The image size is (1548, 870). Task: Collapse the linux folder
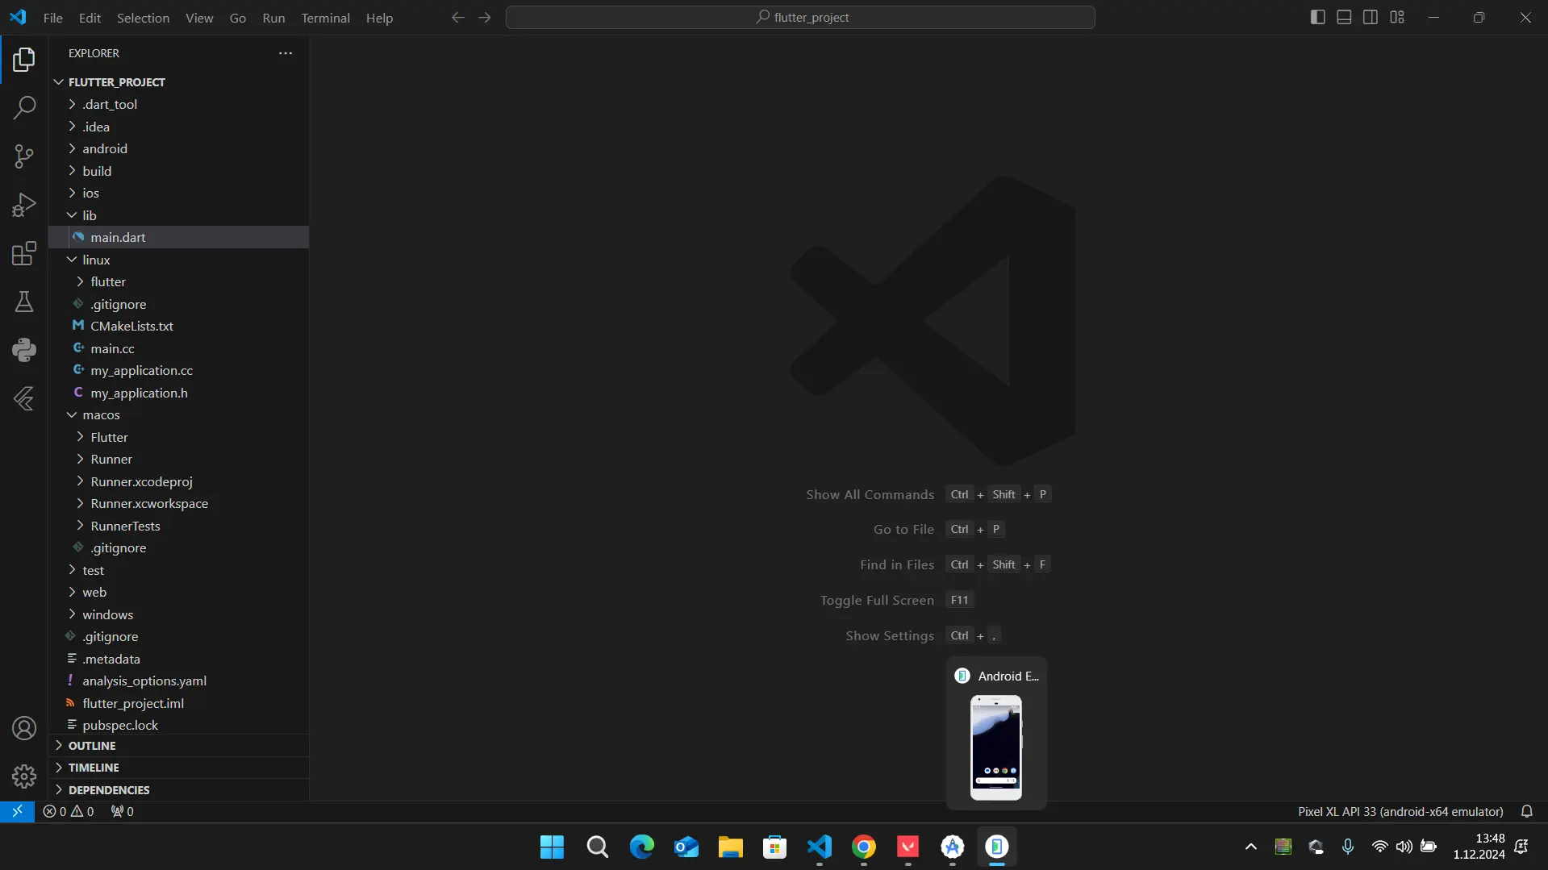[x=179, y=260]
